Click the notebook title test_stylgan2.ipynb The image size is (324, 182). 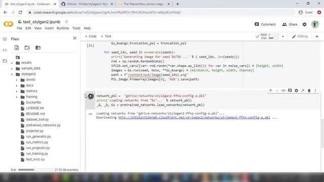pos(42,22)
